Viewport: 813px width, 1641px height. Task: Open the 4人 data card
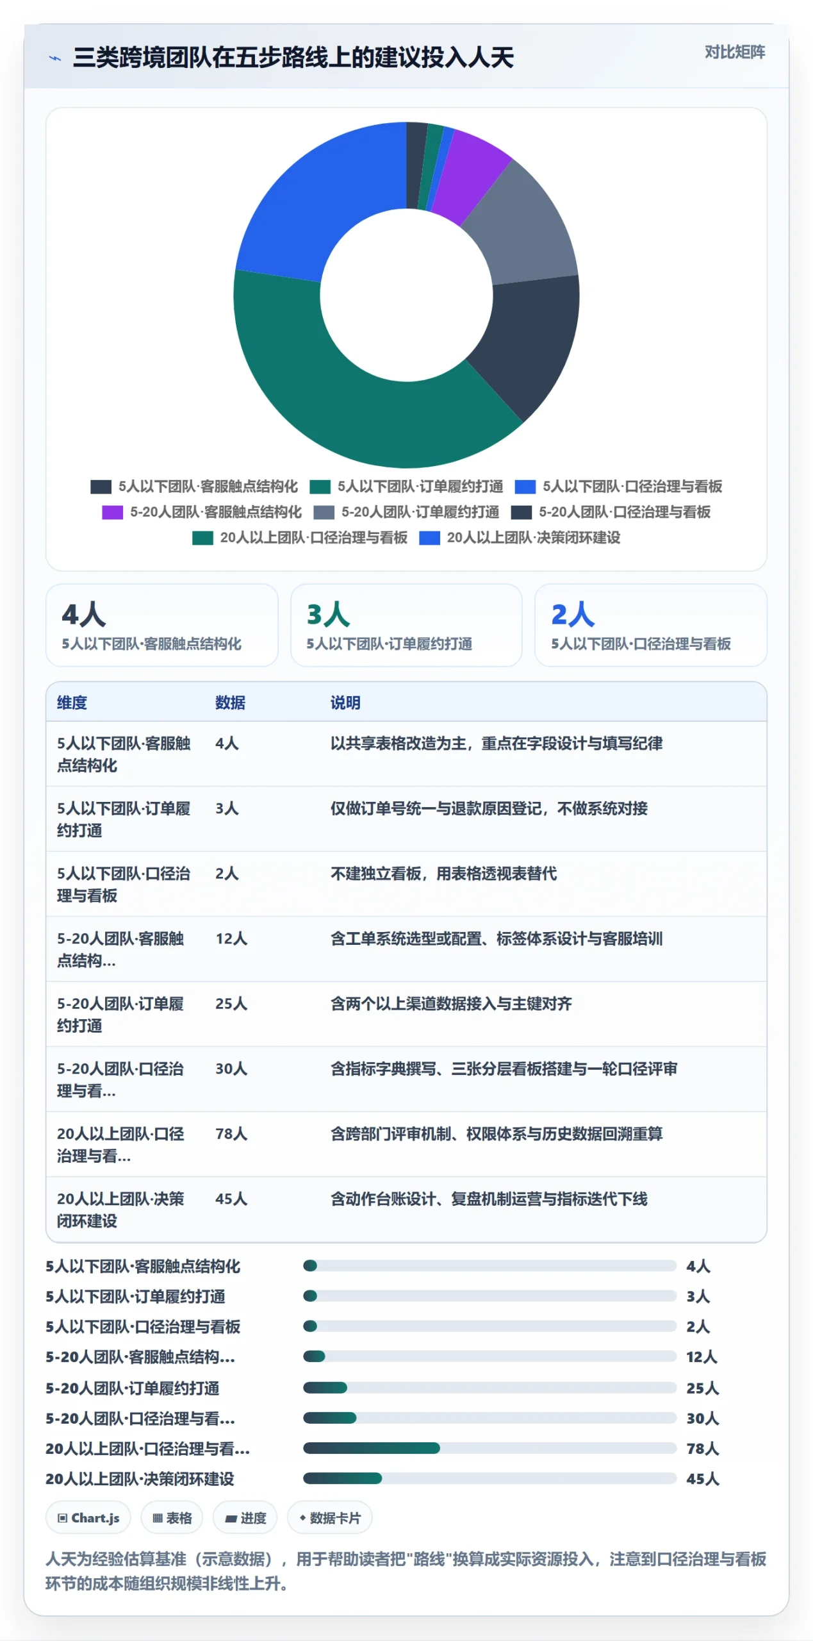pyautogui.click(x=161, y=625)
